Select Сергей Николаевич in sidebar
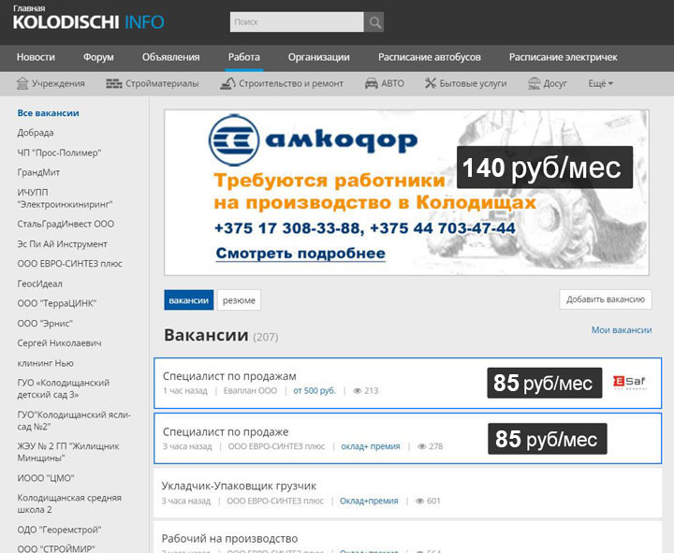The height and width of the screenshot is (553, 674). click(59, 342)
